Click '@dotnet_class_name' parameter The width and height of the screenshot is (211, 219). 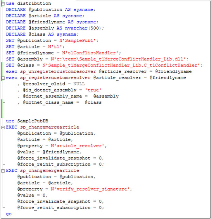coord(48,102)
